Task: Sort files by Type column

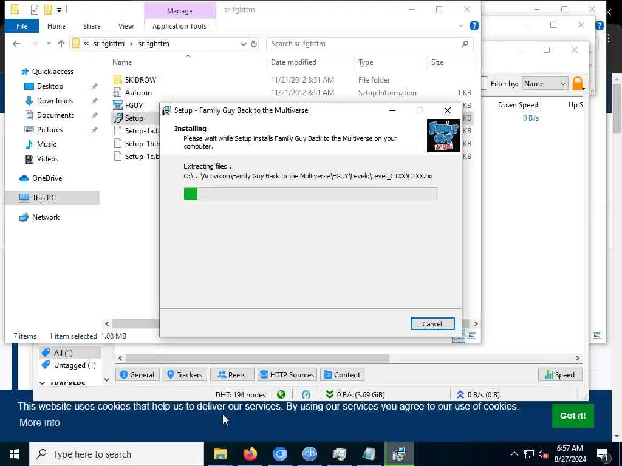Action: 365,62
